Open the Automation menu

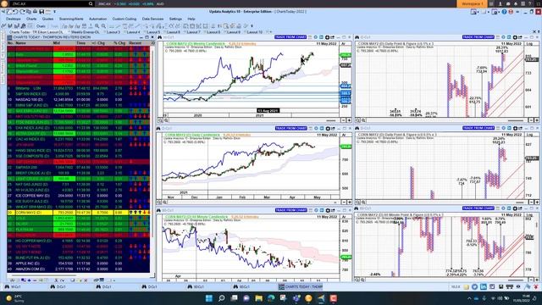(x=98, y=19)
